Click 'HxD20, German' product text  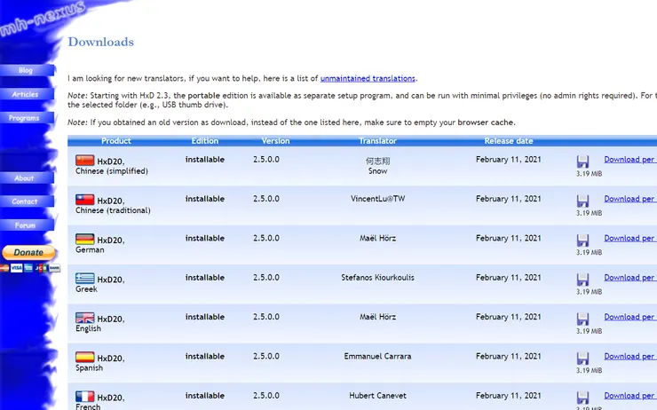coord(100,245)
